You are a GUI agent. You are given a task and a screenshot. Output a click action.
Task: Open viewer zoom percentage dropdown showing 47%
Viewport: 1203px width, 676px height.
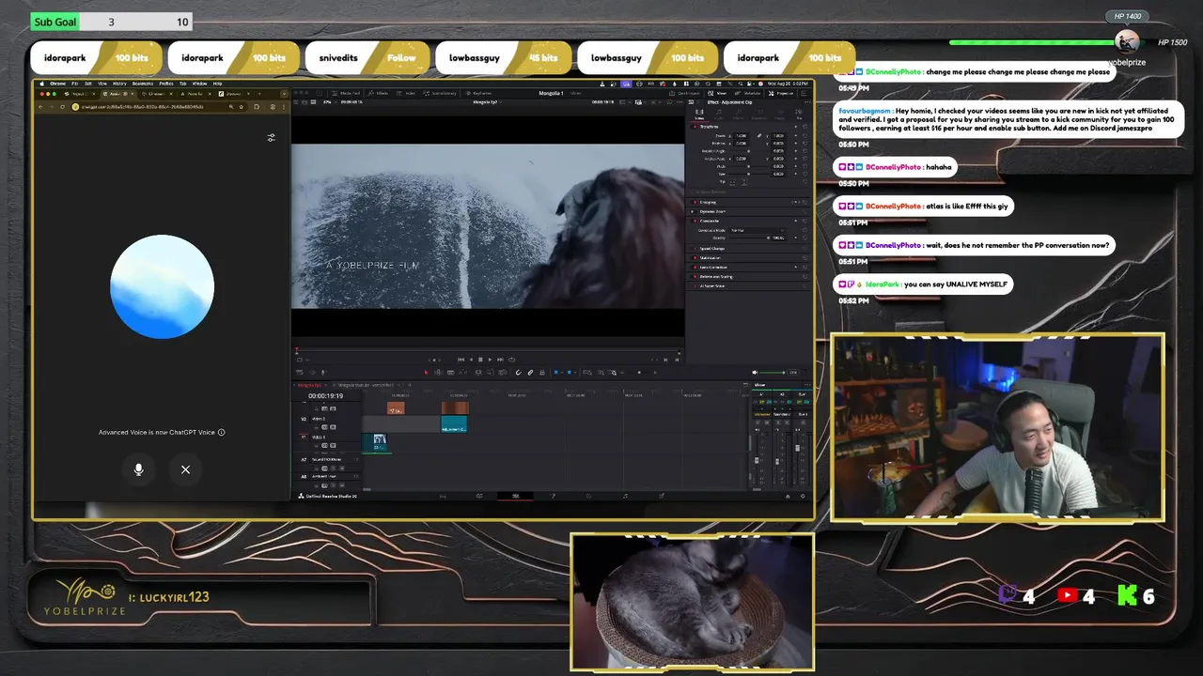click(329, 101)
